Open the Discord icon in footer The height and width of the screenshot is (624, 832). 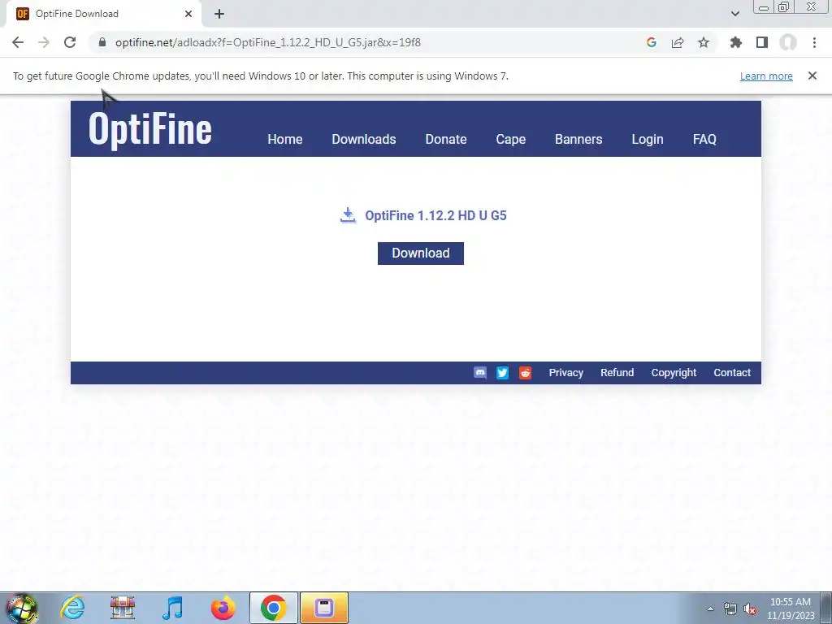coord(480,373)
